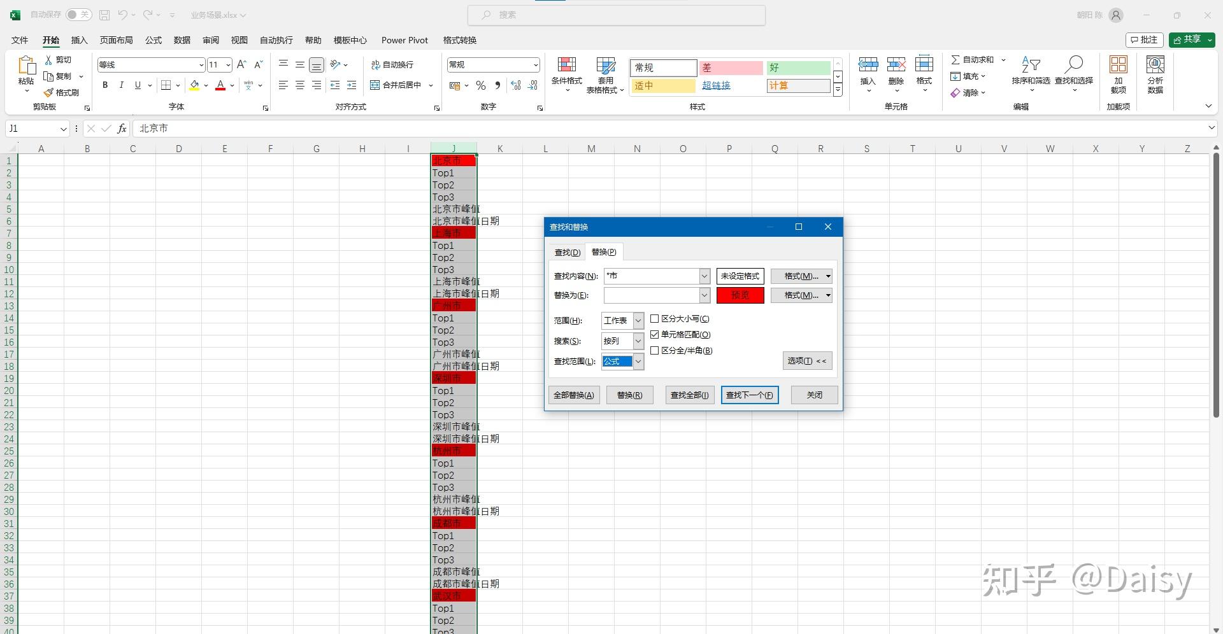The height and width of the screenshot is (634, 1223).
Task: Toggle Wrap Text for cells
Action: click(392, 65)
